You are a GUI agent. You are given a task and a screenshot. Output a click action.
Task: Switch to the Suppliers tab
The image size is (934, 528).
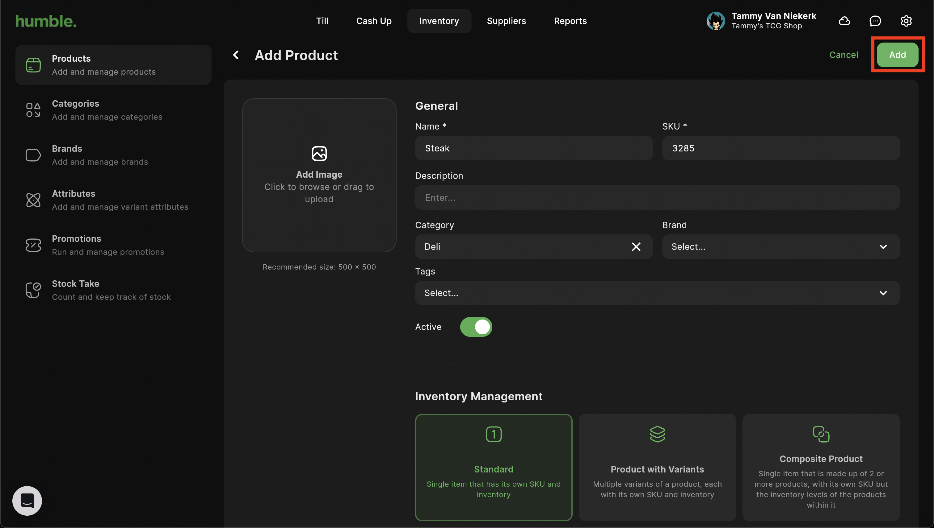point(506,21)
